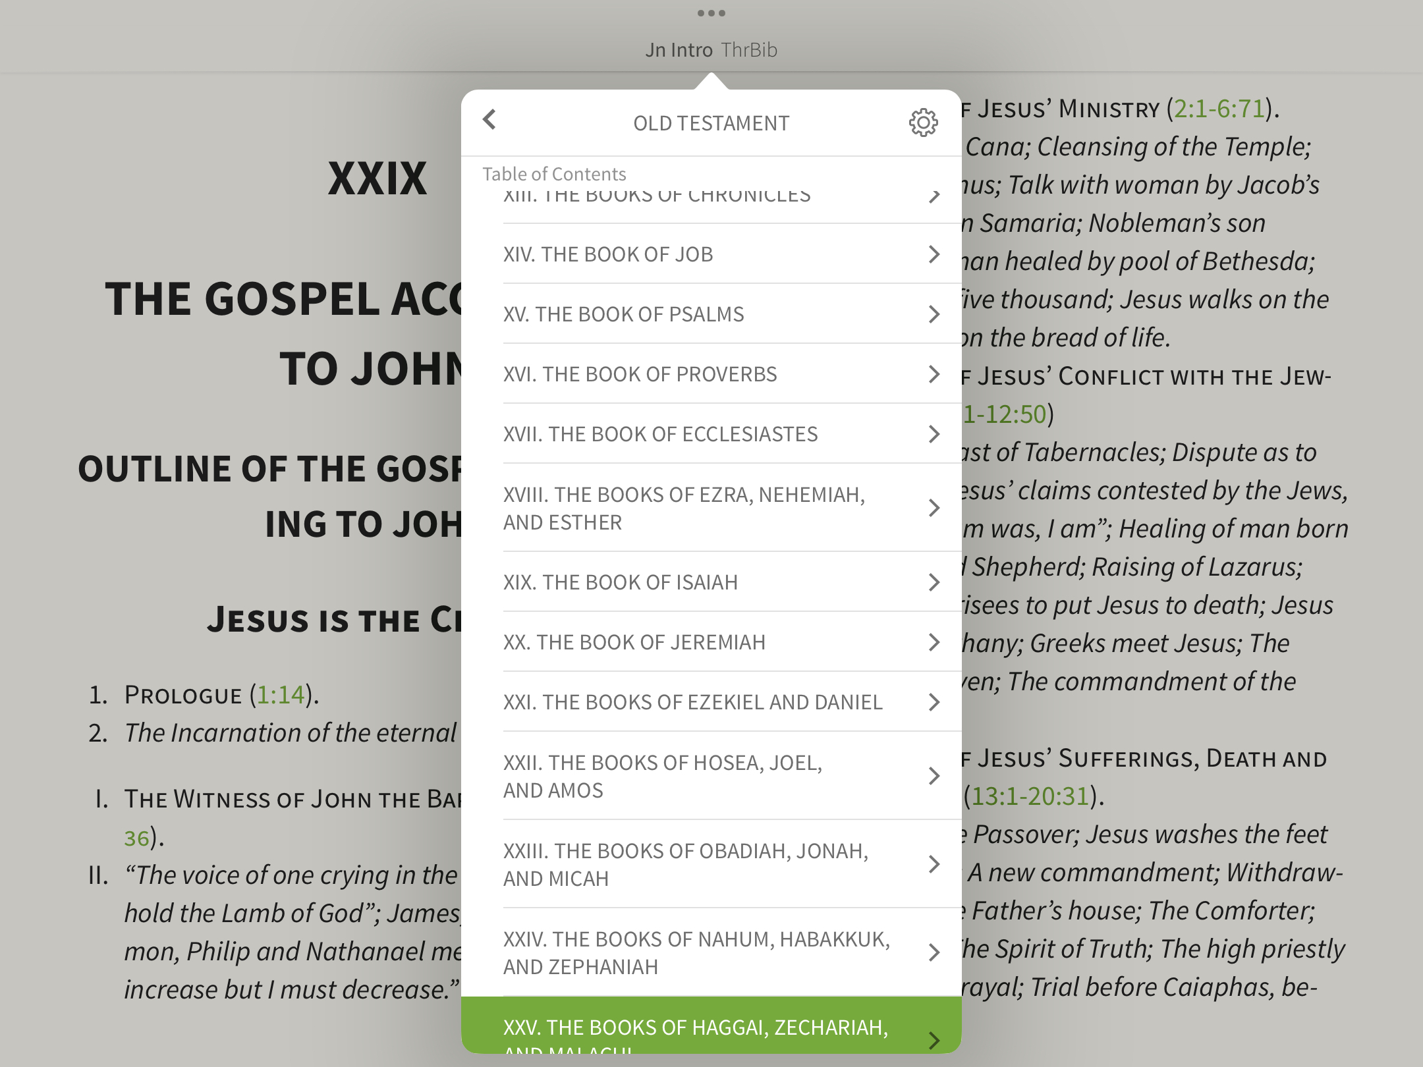Image resolution: width=1423 pixels, height=1067 pixels.
Task: Expand chevron for Book of Ecclesiastes
Action: (x=934, y=434)
